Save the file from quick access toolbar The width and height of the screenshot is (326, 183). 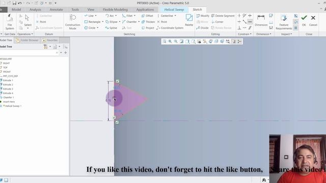click(14, 3)
